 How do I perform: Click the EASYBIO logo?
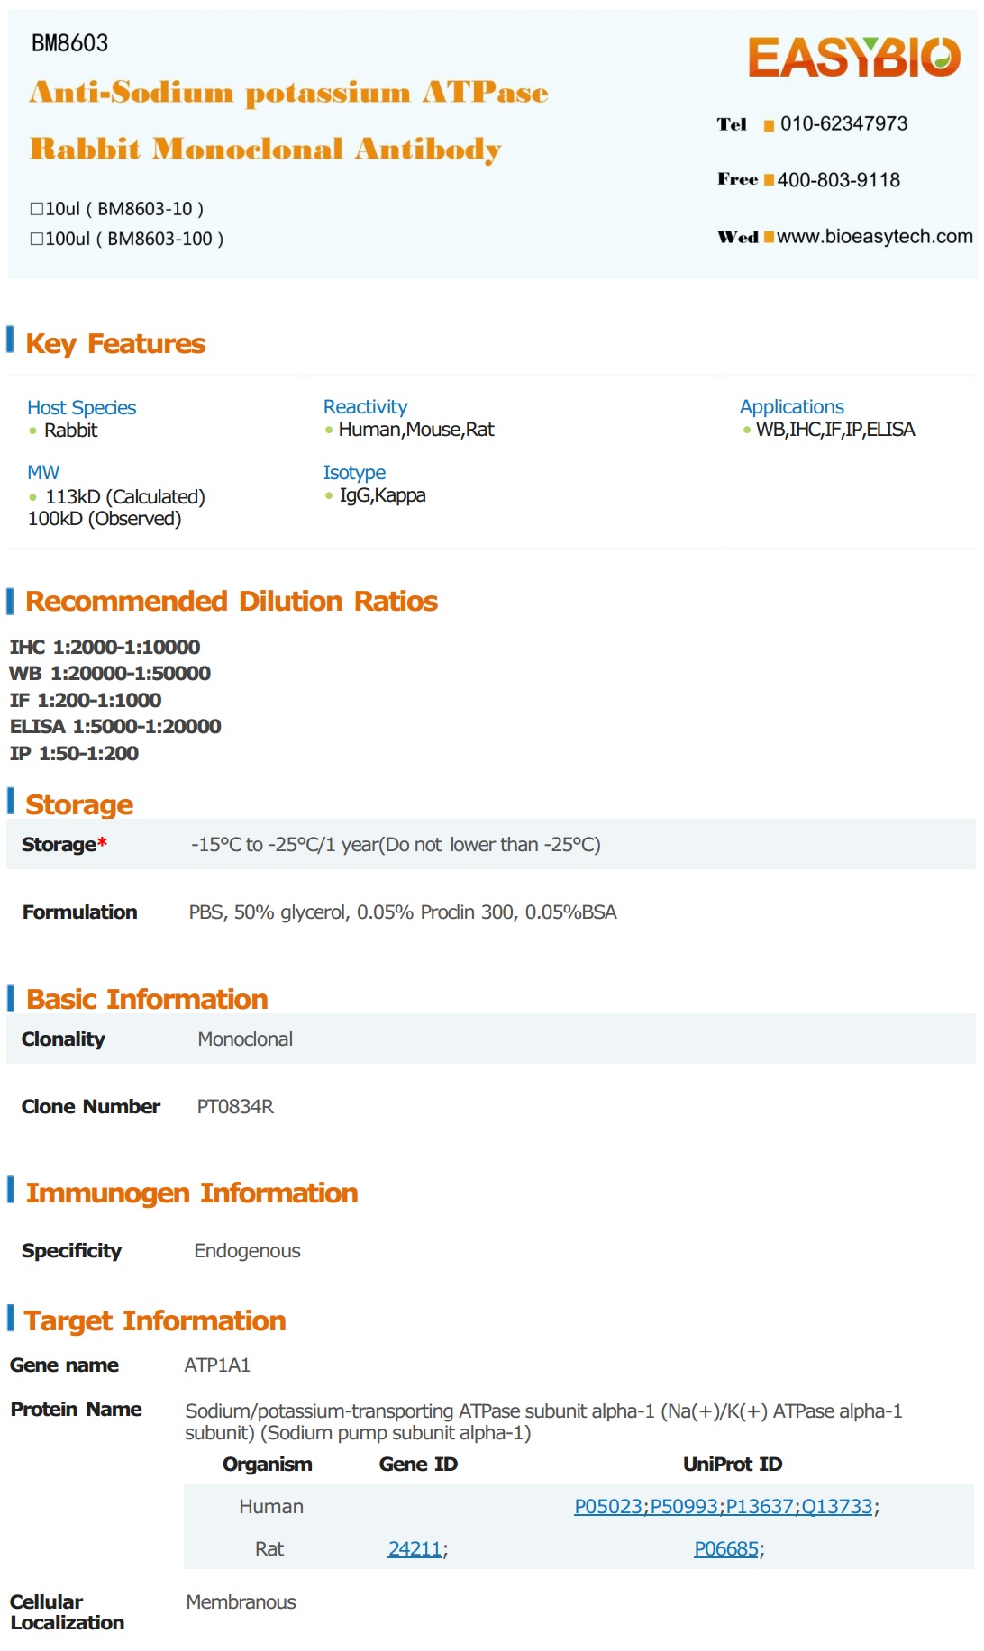point(853,57)
